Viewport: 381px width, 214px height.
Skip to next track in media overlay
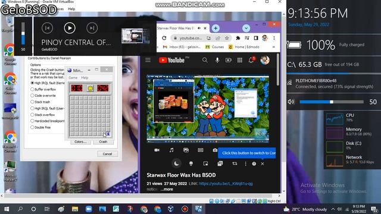pos(92,28)
